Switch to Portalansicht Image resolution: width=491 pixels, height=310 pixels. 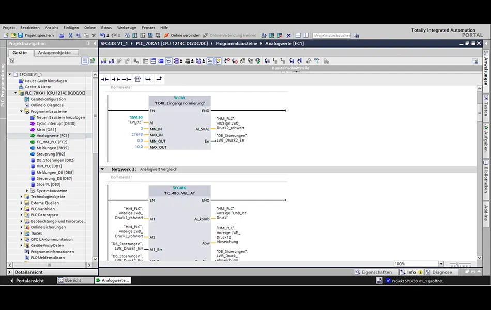click(27, 281)
